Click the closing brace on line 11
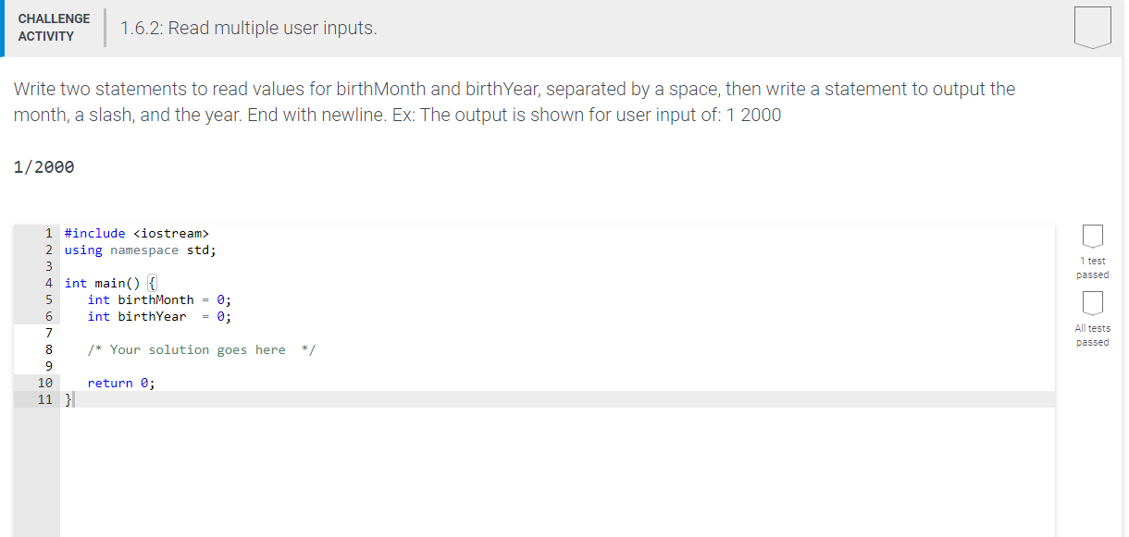The width and height of the screenshot is (1129, 537). pos(68,399)
